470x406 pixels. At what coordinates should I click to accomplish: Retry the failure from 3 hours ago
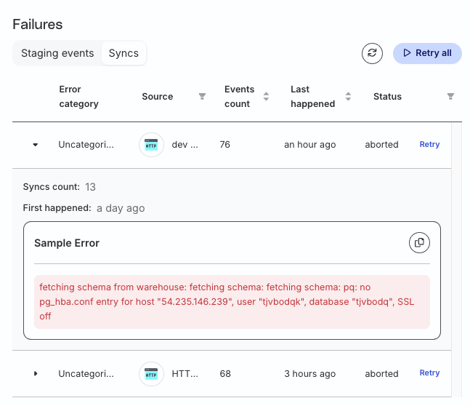(x=429, y=373)
